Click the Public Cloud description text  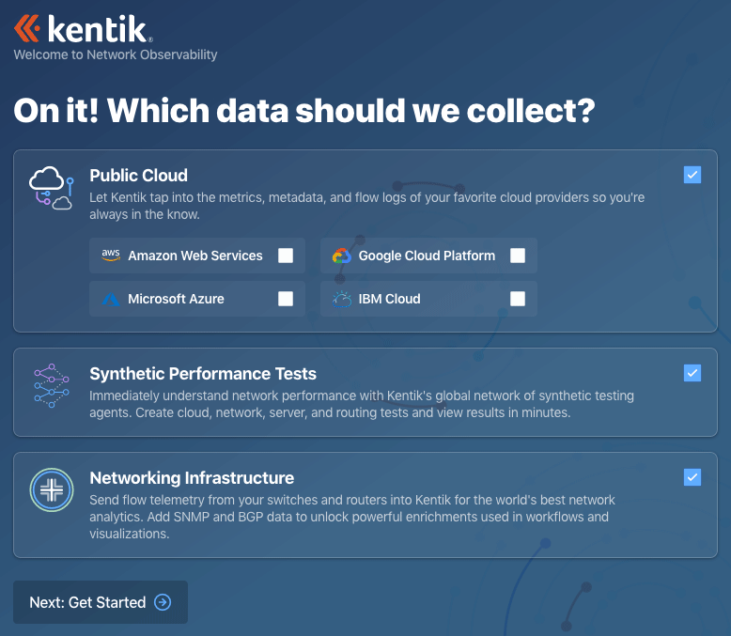pyautogui.click(x=366, y=206)
